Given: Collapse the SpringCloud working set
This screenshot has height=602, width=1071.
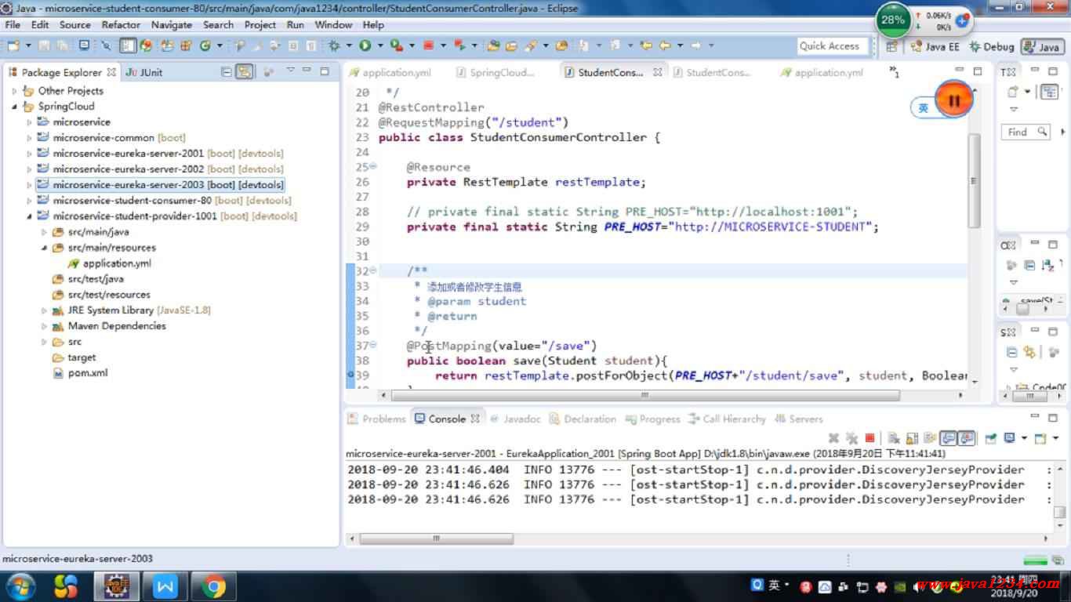Looking at the screenshot, I should (14, 107).
